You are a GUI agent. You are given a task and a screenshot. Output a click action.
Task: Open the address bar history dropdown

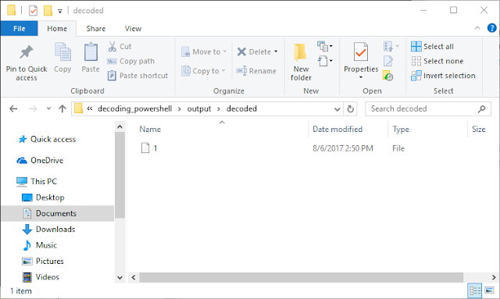point(337,109)
